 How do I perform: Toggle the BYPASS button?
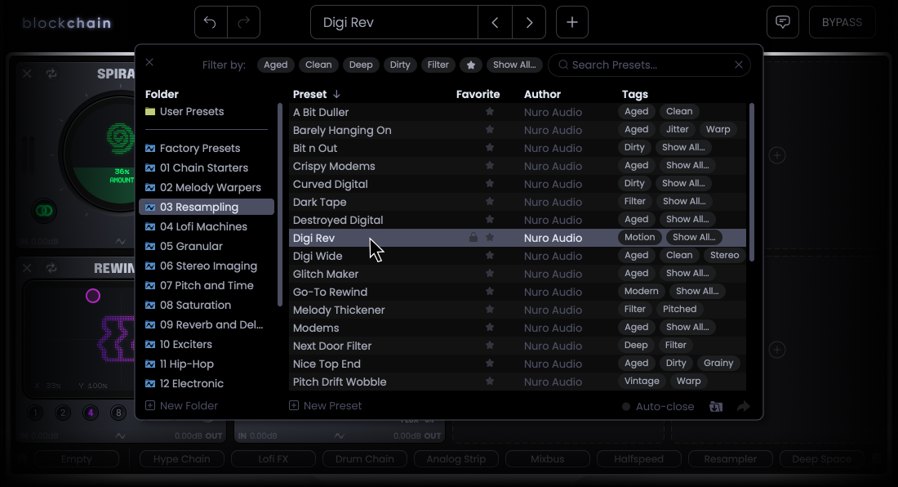tap(842, 22)
